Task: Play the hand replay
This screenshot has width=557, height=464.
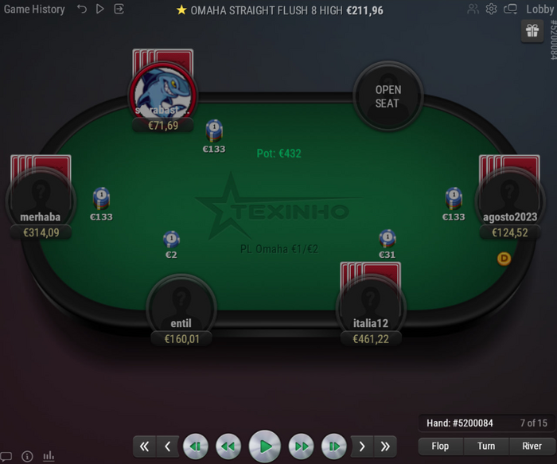Action: pos(265,446)
